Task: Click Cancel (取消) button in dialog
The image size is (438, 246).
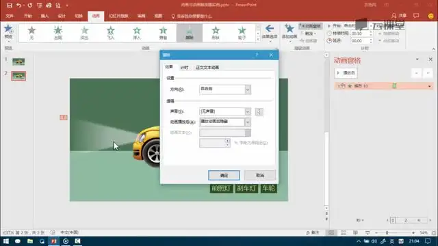Action: [260, 175]
